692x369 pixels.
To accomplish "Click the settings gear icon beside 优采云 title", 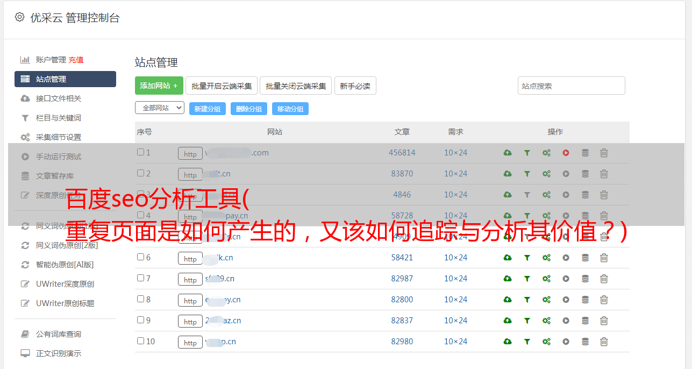I will (x=20, y=17).
